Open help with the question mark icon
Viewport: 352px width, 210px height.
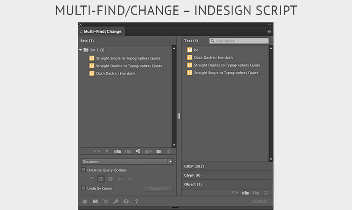point(136,202)
